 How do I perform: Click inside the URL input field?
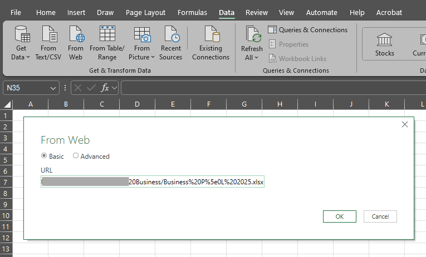tap(153, 182)
